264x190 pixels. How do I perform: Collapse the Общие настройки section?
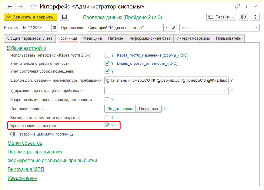click(x=27, y=48)
